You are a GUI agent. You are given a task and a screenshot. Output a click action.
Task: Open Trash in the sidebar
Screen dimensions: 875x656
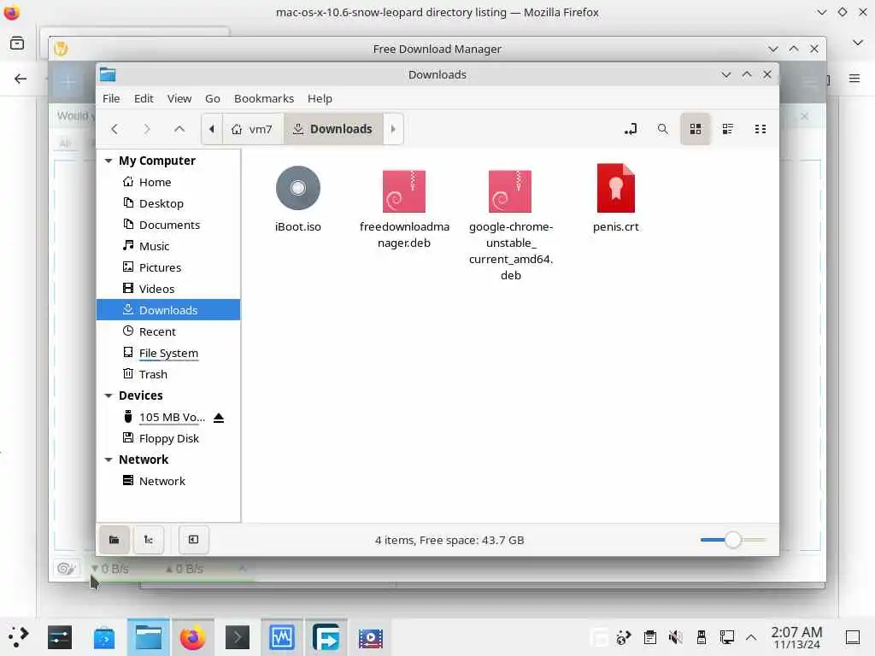coord(168,374)
